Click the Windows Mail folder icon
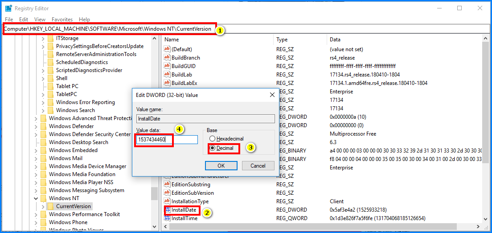 point(44,158)
